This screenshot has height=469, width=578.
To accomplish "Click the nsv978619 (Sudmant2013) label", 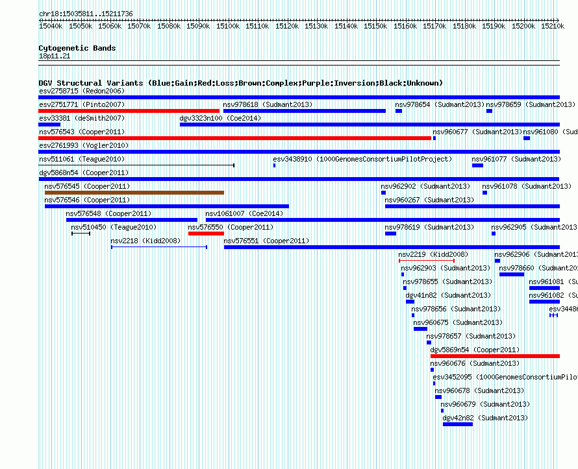I will pos(429,227).
